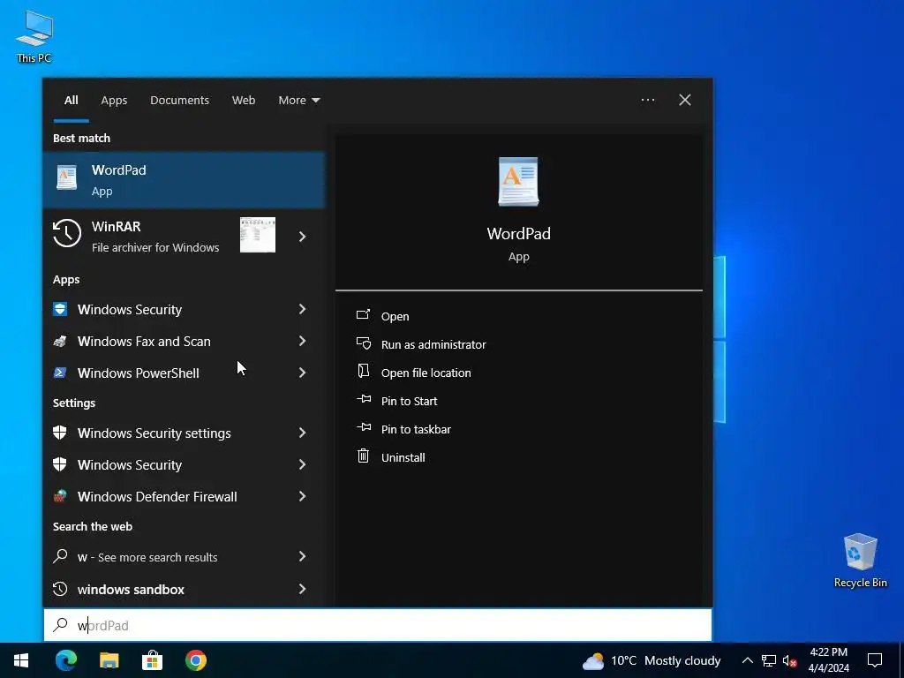
Task: Select the WinRAR history clock icon
Action: coord(67,234)
